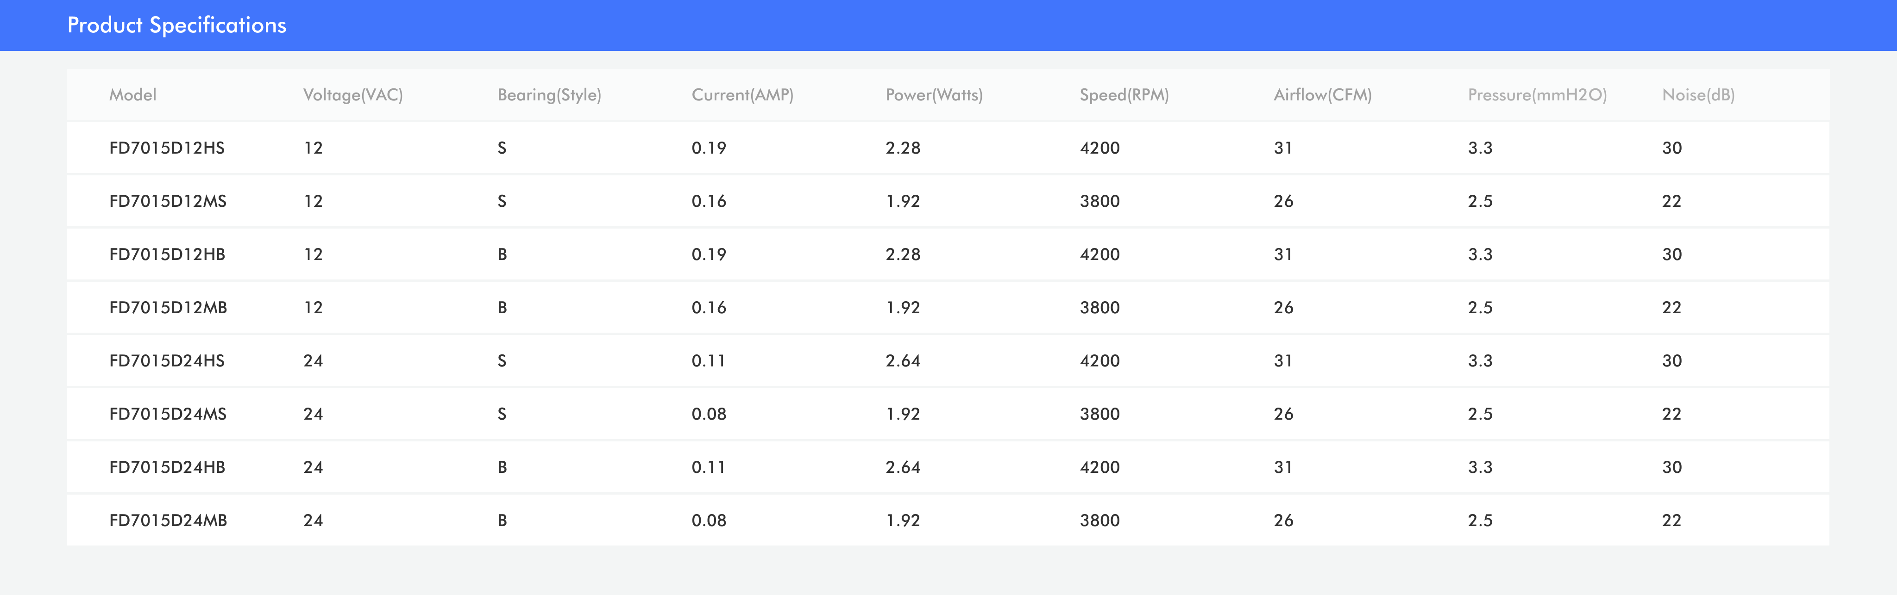This screenshot has height=595, width=1897.
Task: Click the 2.64 power value for FD7015D24HS
Action: (x=903, y=360)
